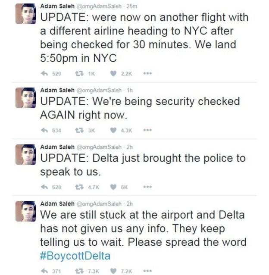Click the avatar on the security check tweet

pyautogui.click(x=25, y=97)
